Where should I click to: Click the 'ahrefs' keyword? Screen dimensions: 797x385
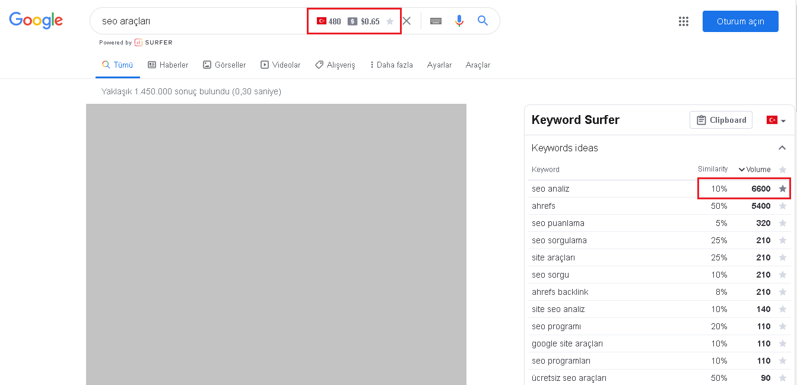[544, 206]
